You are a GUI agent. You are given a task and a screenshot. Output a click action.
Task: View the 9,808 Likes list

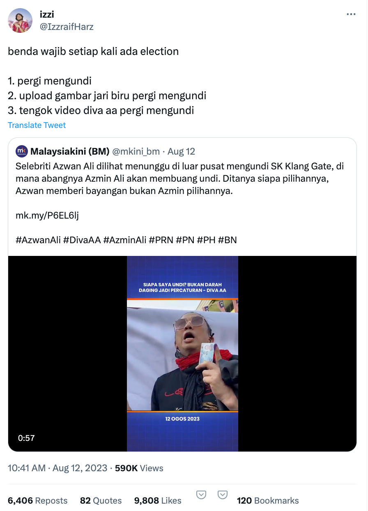(158, 500)
